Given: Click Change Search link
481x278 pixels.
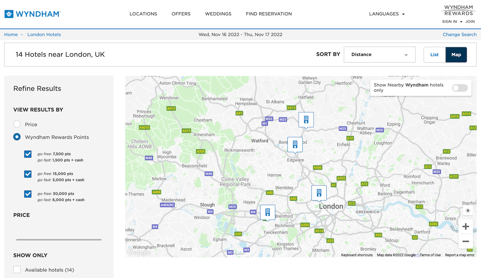Looking at the screenshot, I should click(460, 34).
